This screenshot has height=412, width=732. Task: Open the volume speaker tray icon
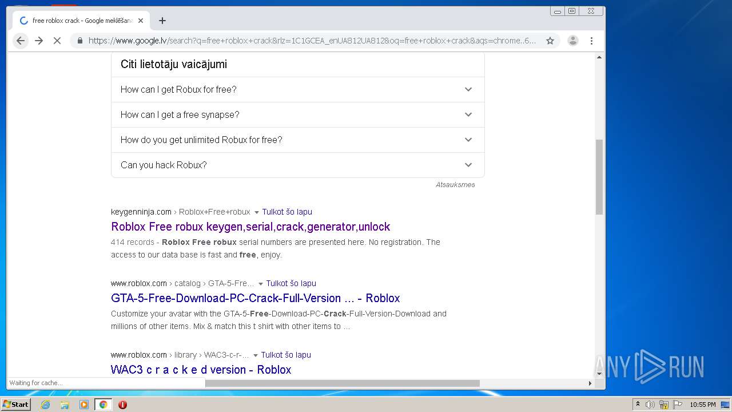click(650, 405)
